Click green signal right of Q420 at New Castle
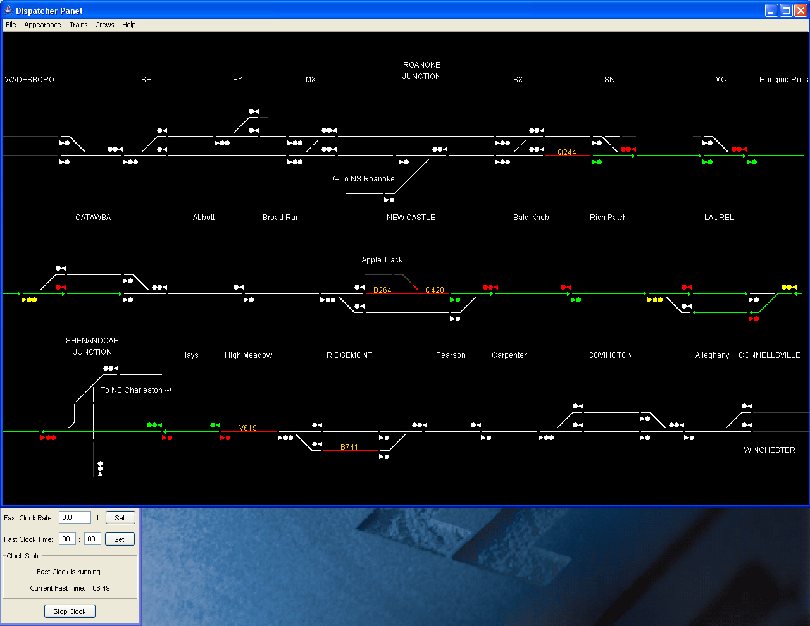Image resolution: width=810 pixels, height=626 pixels. point(455,300)
